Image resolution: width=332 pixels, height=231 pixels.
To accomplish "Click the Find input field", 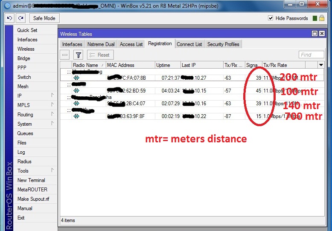I will tap(311, 55).
